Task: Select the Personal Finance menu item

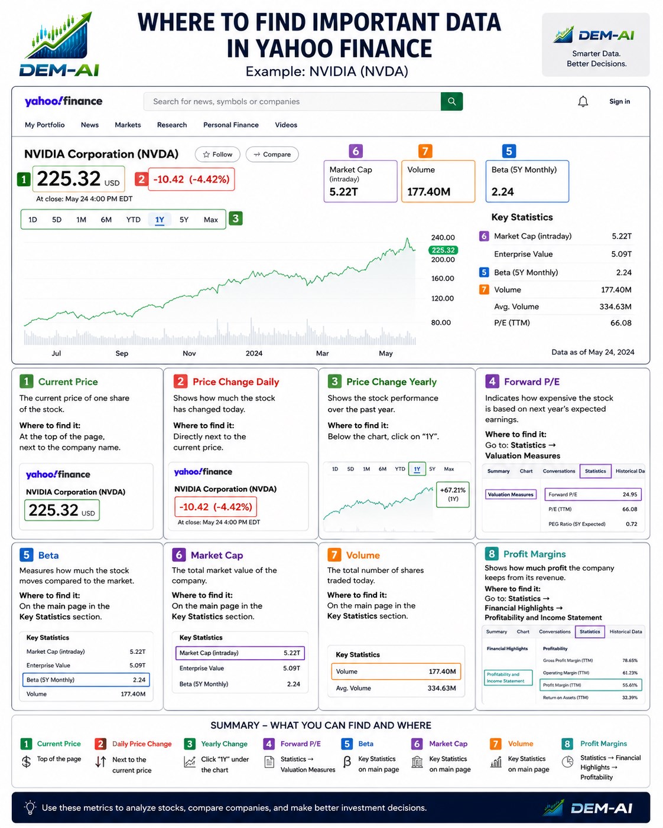Action: 231,125
